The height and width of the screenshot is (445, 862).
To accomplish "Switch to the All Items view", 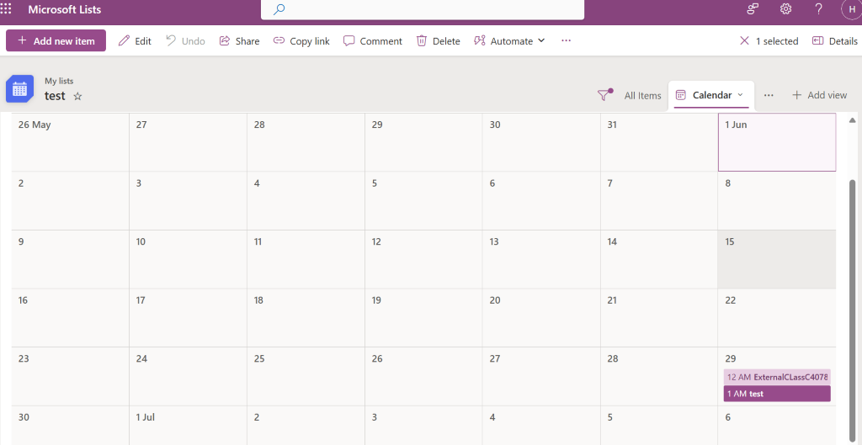I will click(642, 96).
